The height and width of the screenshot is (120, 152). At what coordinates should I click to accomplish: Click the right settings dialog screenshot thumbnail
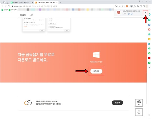59,25
